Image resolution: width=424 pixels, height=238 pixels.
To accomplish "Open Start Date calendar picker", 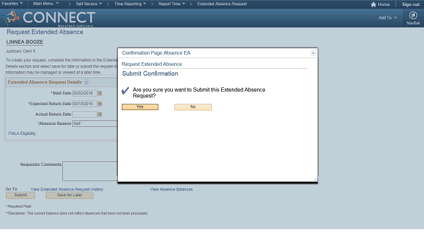I will coord(100,93).
